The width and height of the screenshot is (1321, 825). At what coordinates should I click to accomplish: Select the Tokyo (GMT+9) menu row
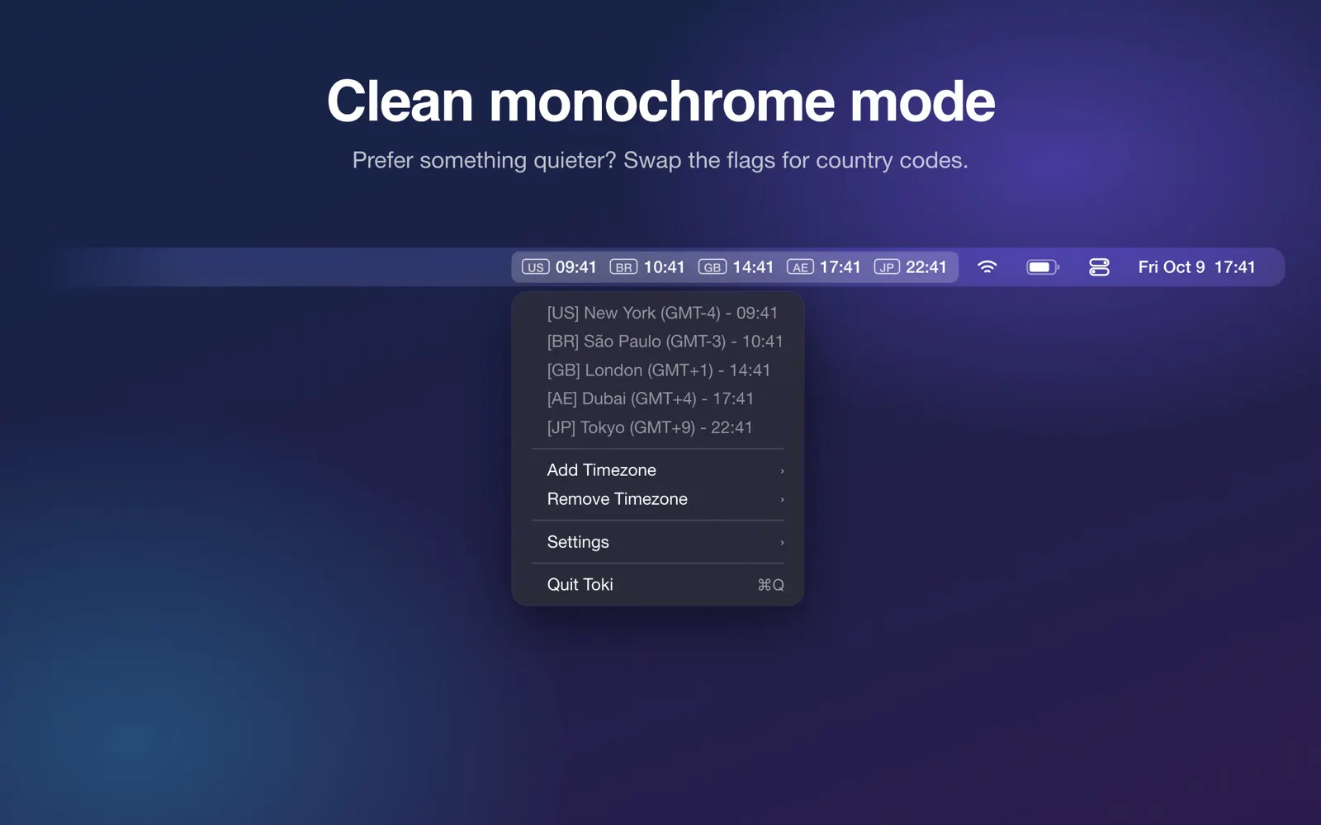pyautogui.click(x=658, y=427)
